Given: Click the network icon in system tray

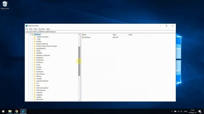Looking at the screenshot, I should click(178, 111).
